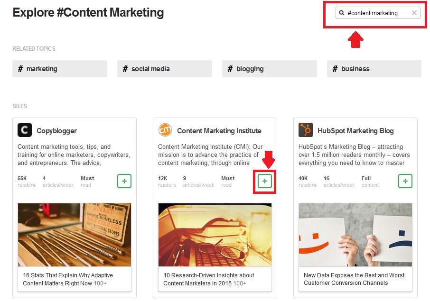Open the Content Marketing Institute title

tap(219, 131)
